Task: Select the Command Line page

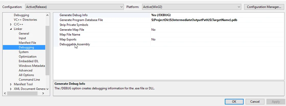Action: click(29, 80)
